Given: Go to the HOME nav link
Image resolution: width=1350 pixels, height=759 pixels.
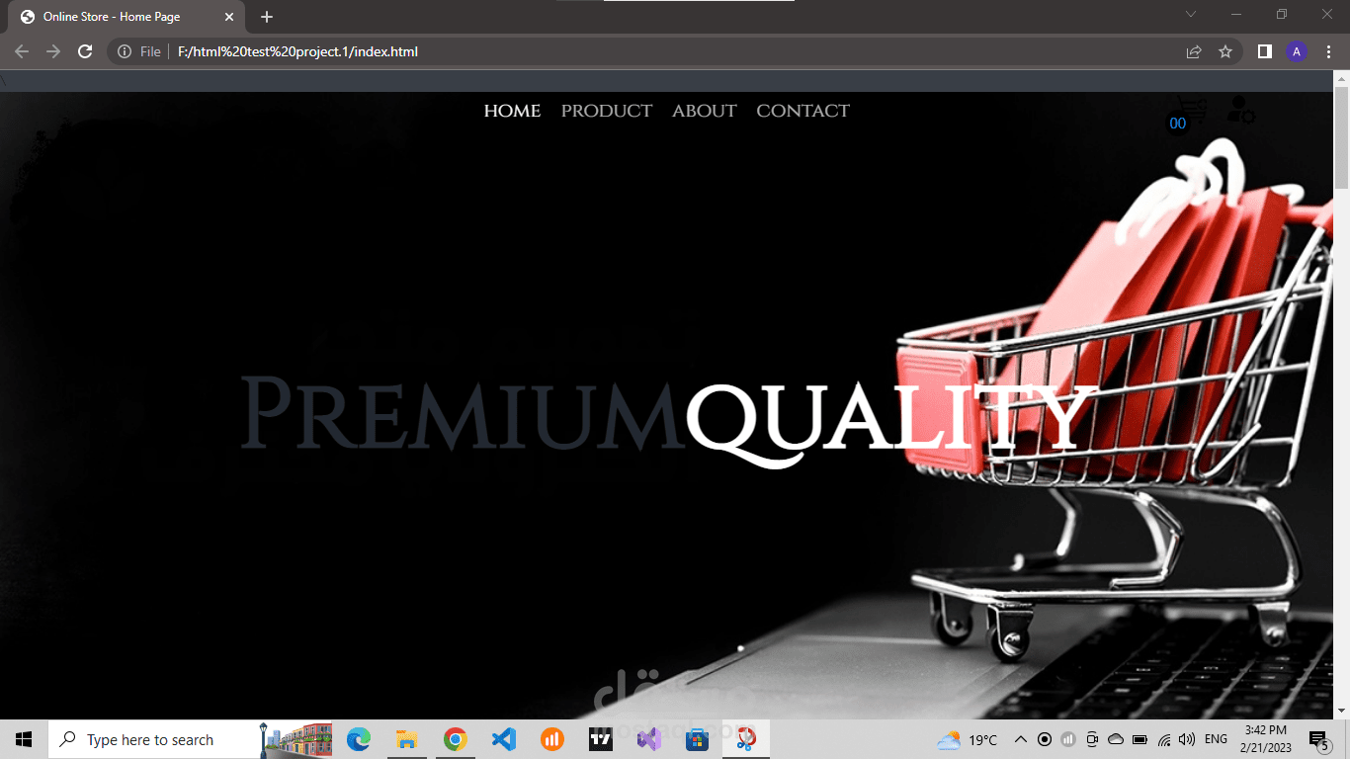Looking at the screenshot, I should (512, 111).
